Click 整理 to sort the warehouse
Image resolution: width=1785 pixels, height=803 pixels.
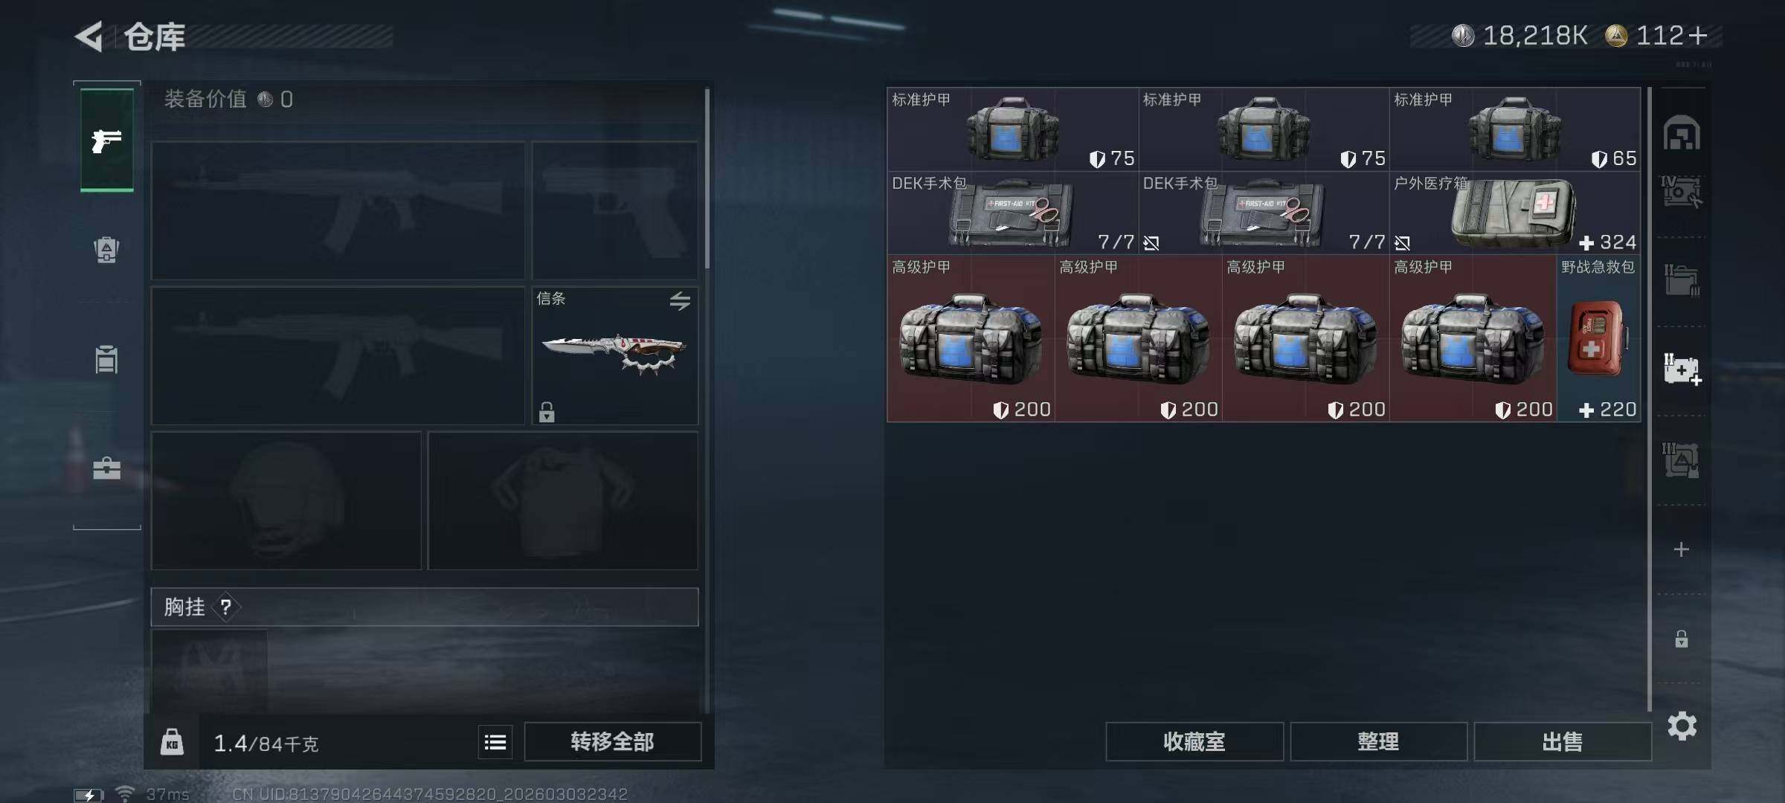pos(1378,741)
